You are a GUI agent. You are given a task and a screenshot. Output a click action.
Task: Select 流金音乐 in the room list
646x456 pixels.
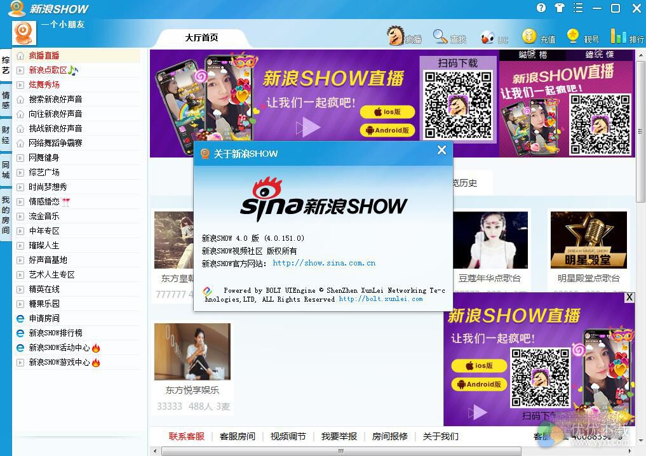[77, 217]
